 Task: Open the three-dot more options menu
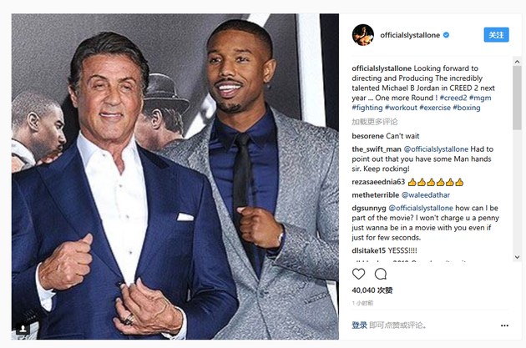[x=503, y=325]
